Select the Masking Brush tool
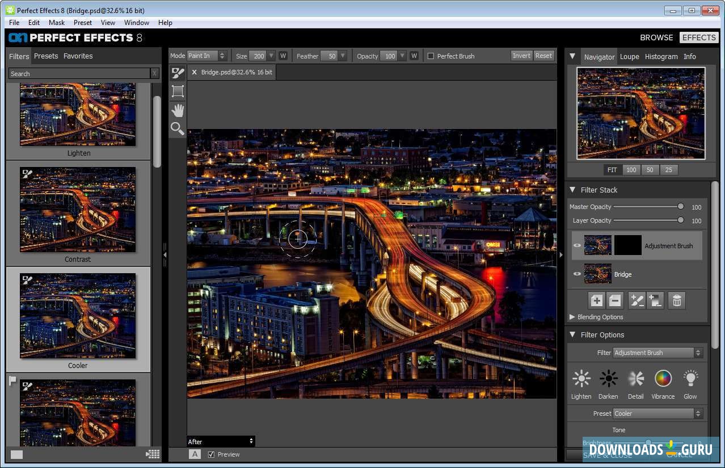 point(178,73)
